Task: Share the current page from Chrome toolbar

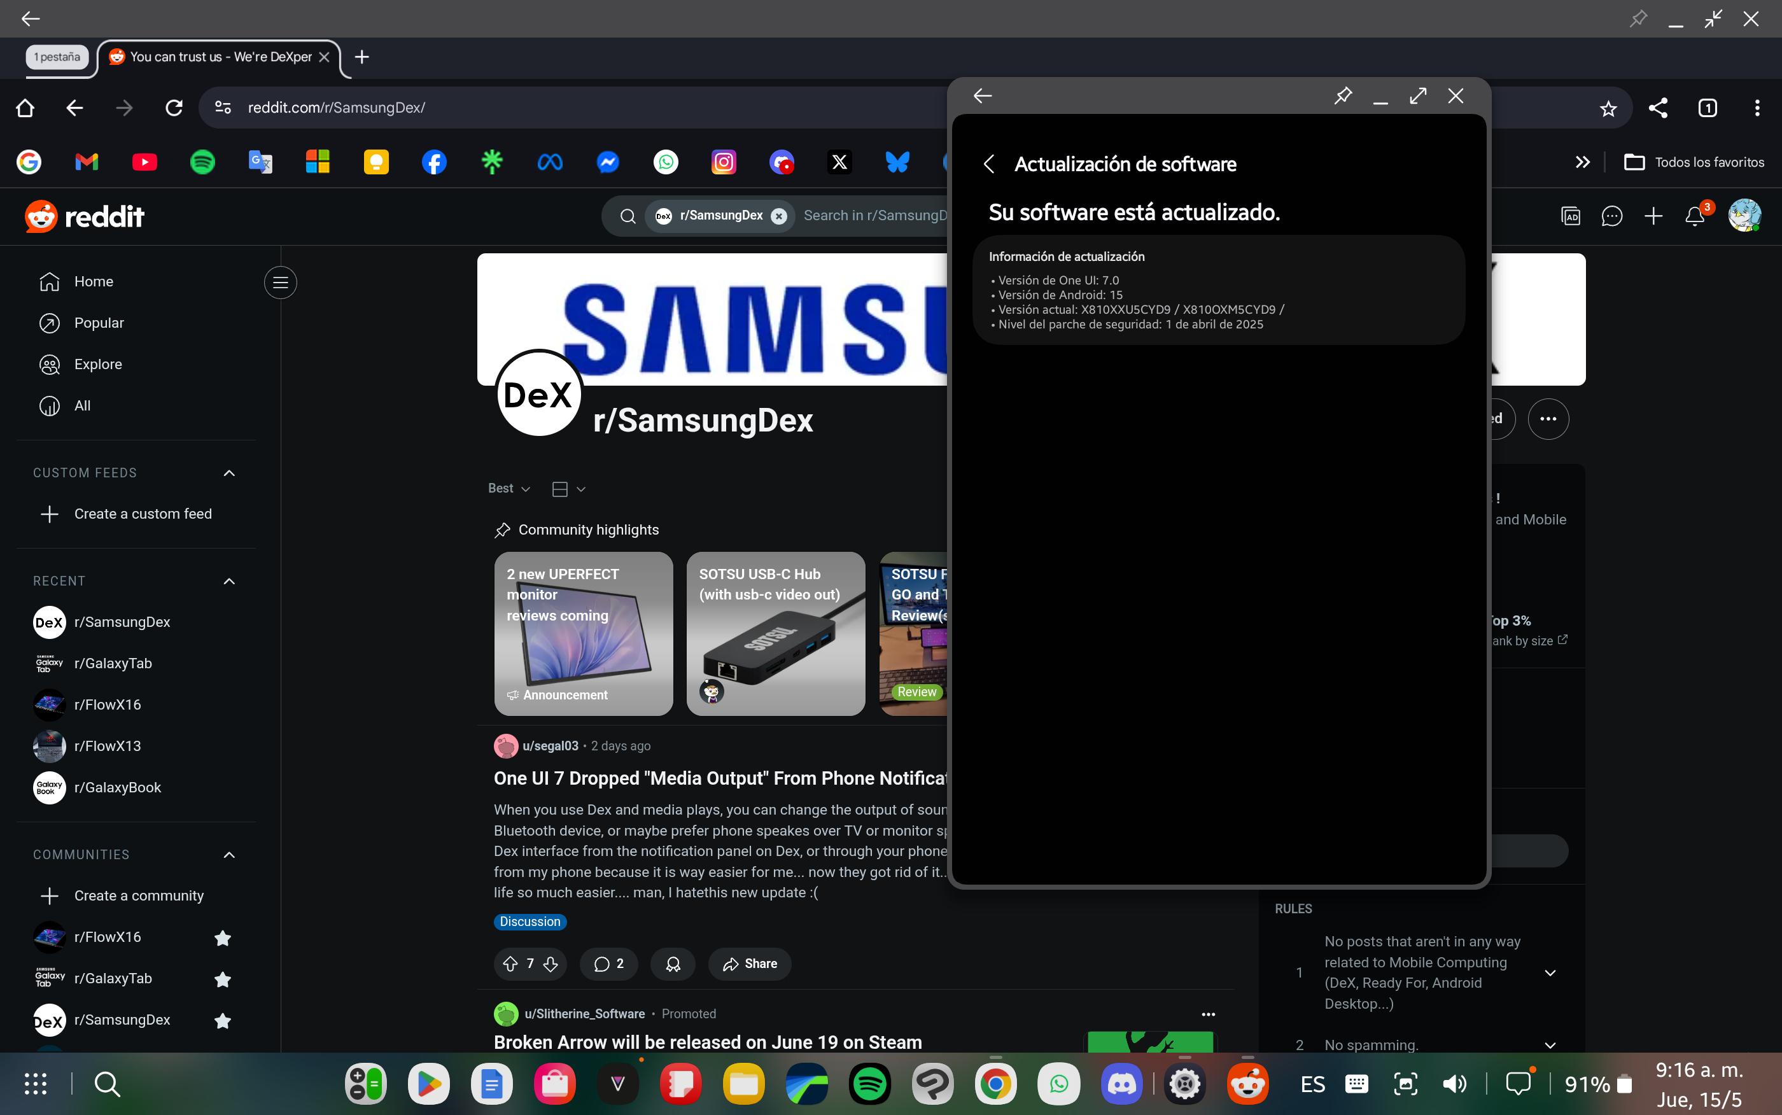Action: pos(1657,108)
